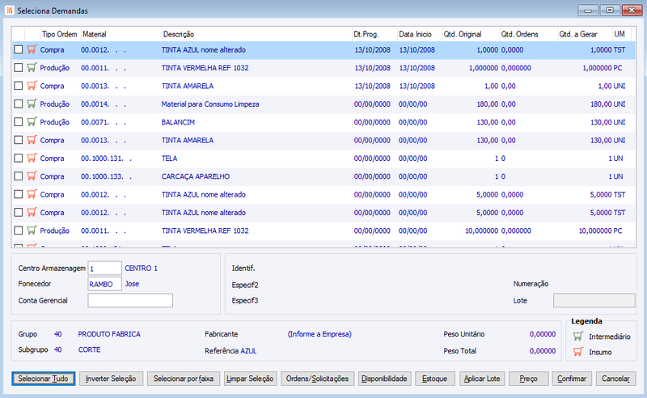Click the red cart icon on the TINTA AMARELA row dated 13/10/2008
This screenshot has width=647, height=398.
32,86
